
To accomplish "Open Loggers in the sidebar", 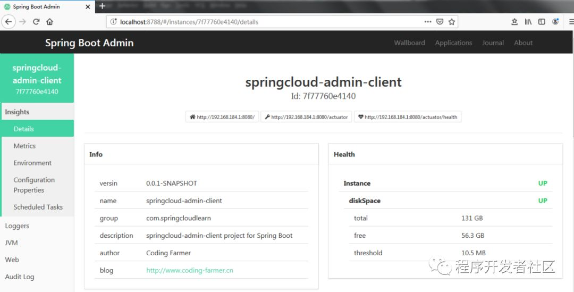I will click(37, 226).
